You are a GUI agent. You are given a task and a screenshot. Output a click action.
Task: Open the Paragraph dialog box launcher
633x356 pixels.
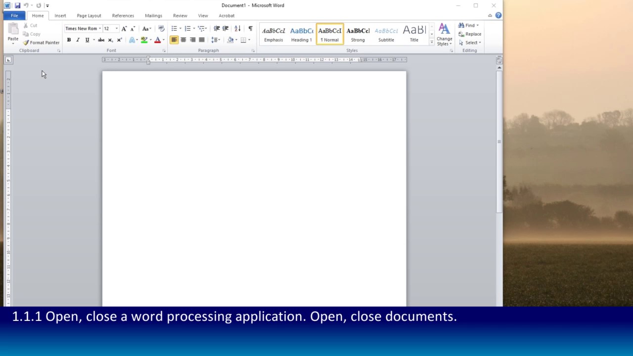253,50
